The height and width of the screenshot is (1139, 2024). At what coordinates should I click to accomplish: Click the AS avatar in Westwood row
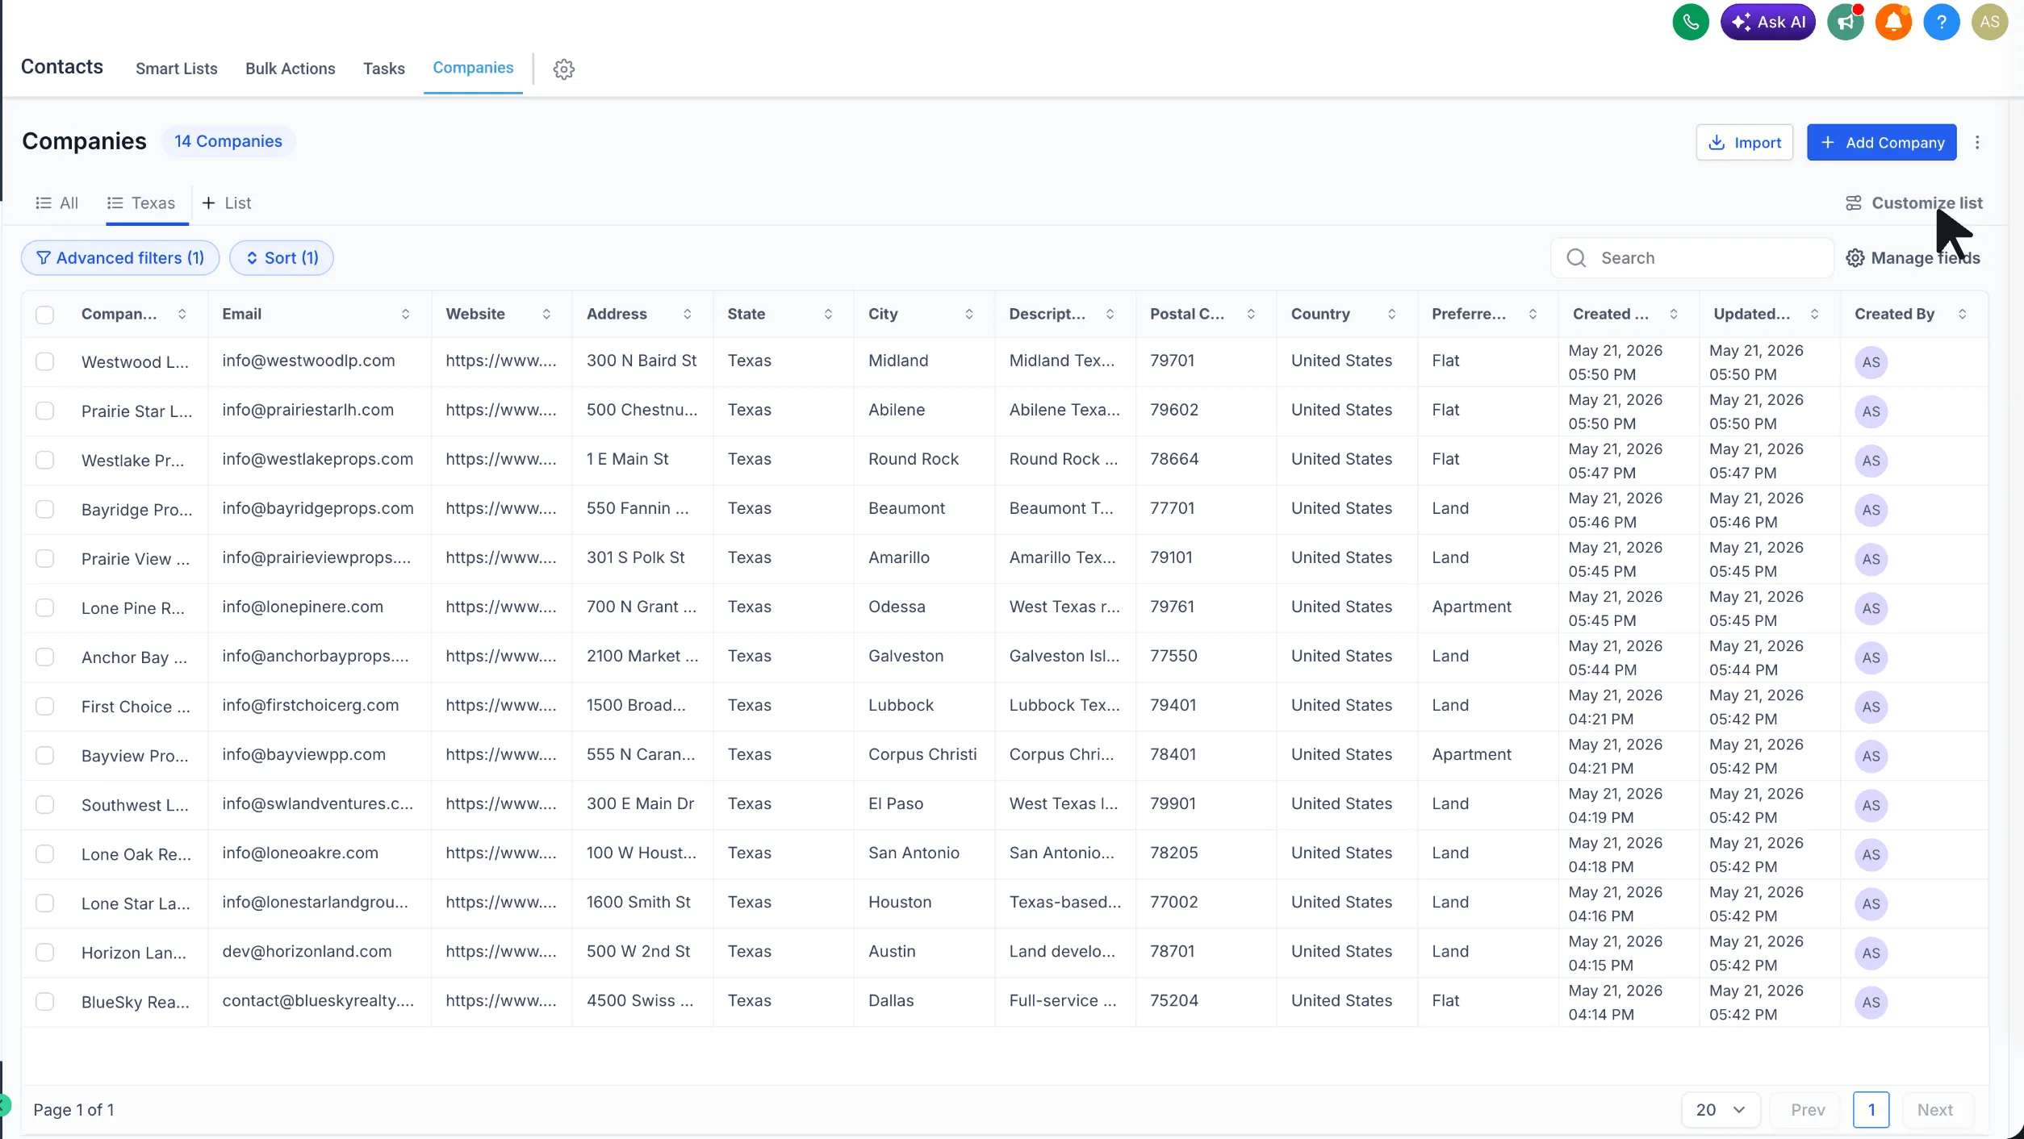click(x=1871, y=363)
